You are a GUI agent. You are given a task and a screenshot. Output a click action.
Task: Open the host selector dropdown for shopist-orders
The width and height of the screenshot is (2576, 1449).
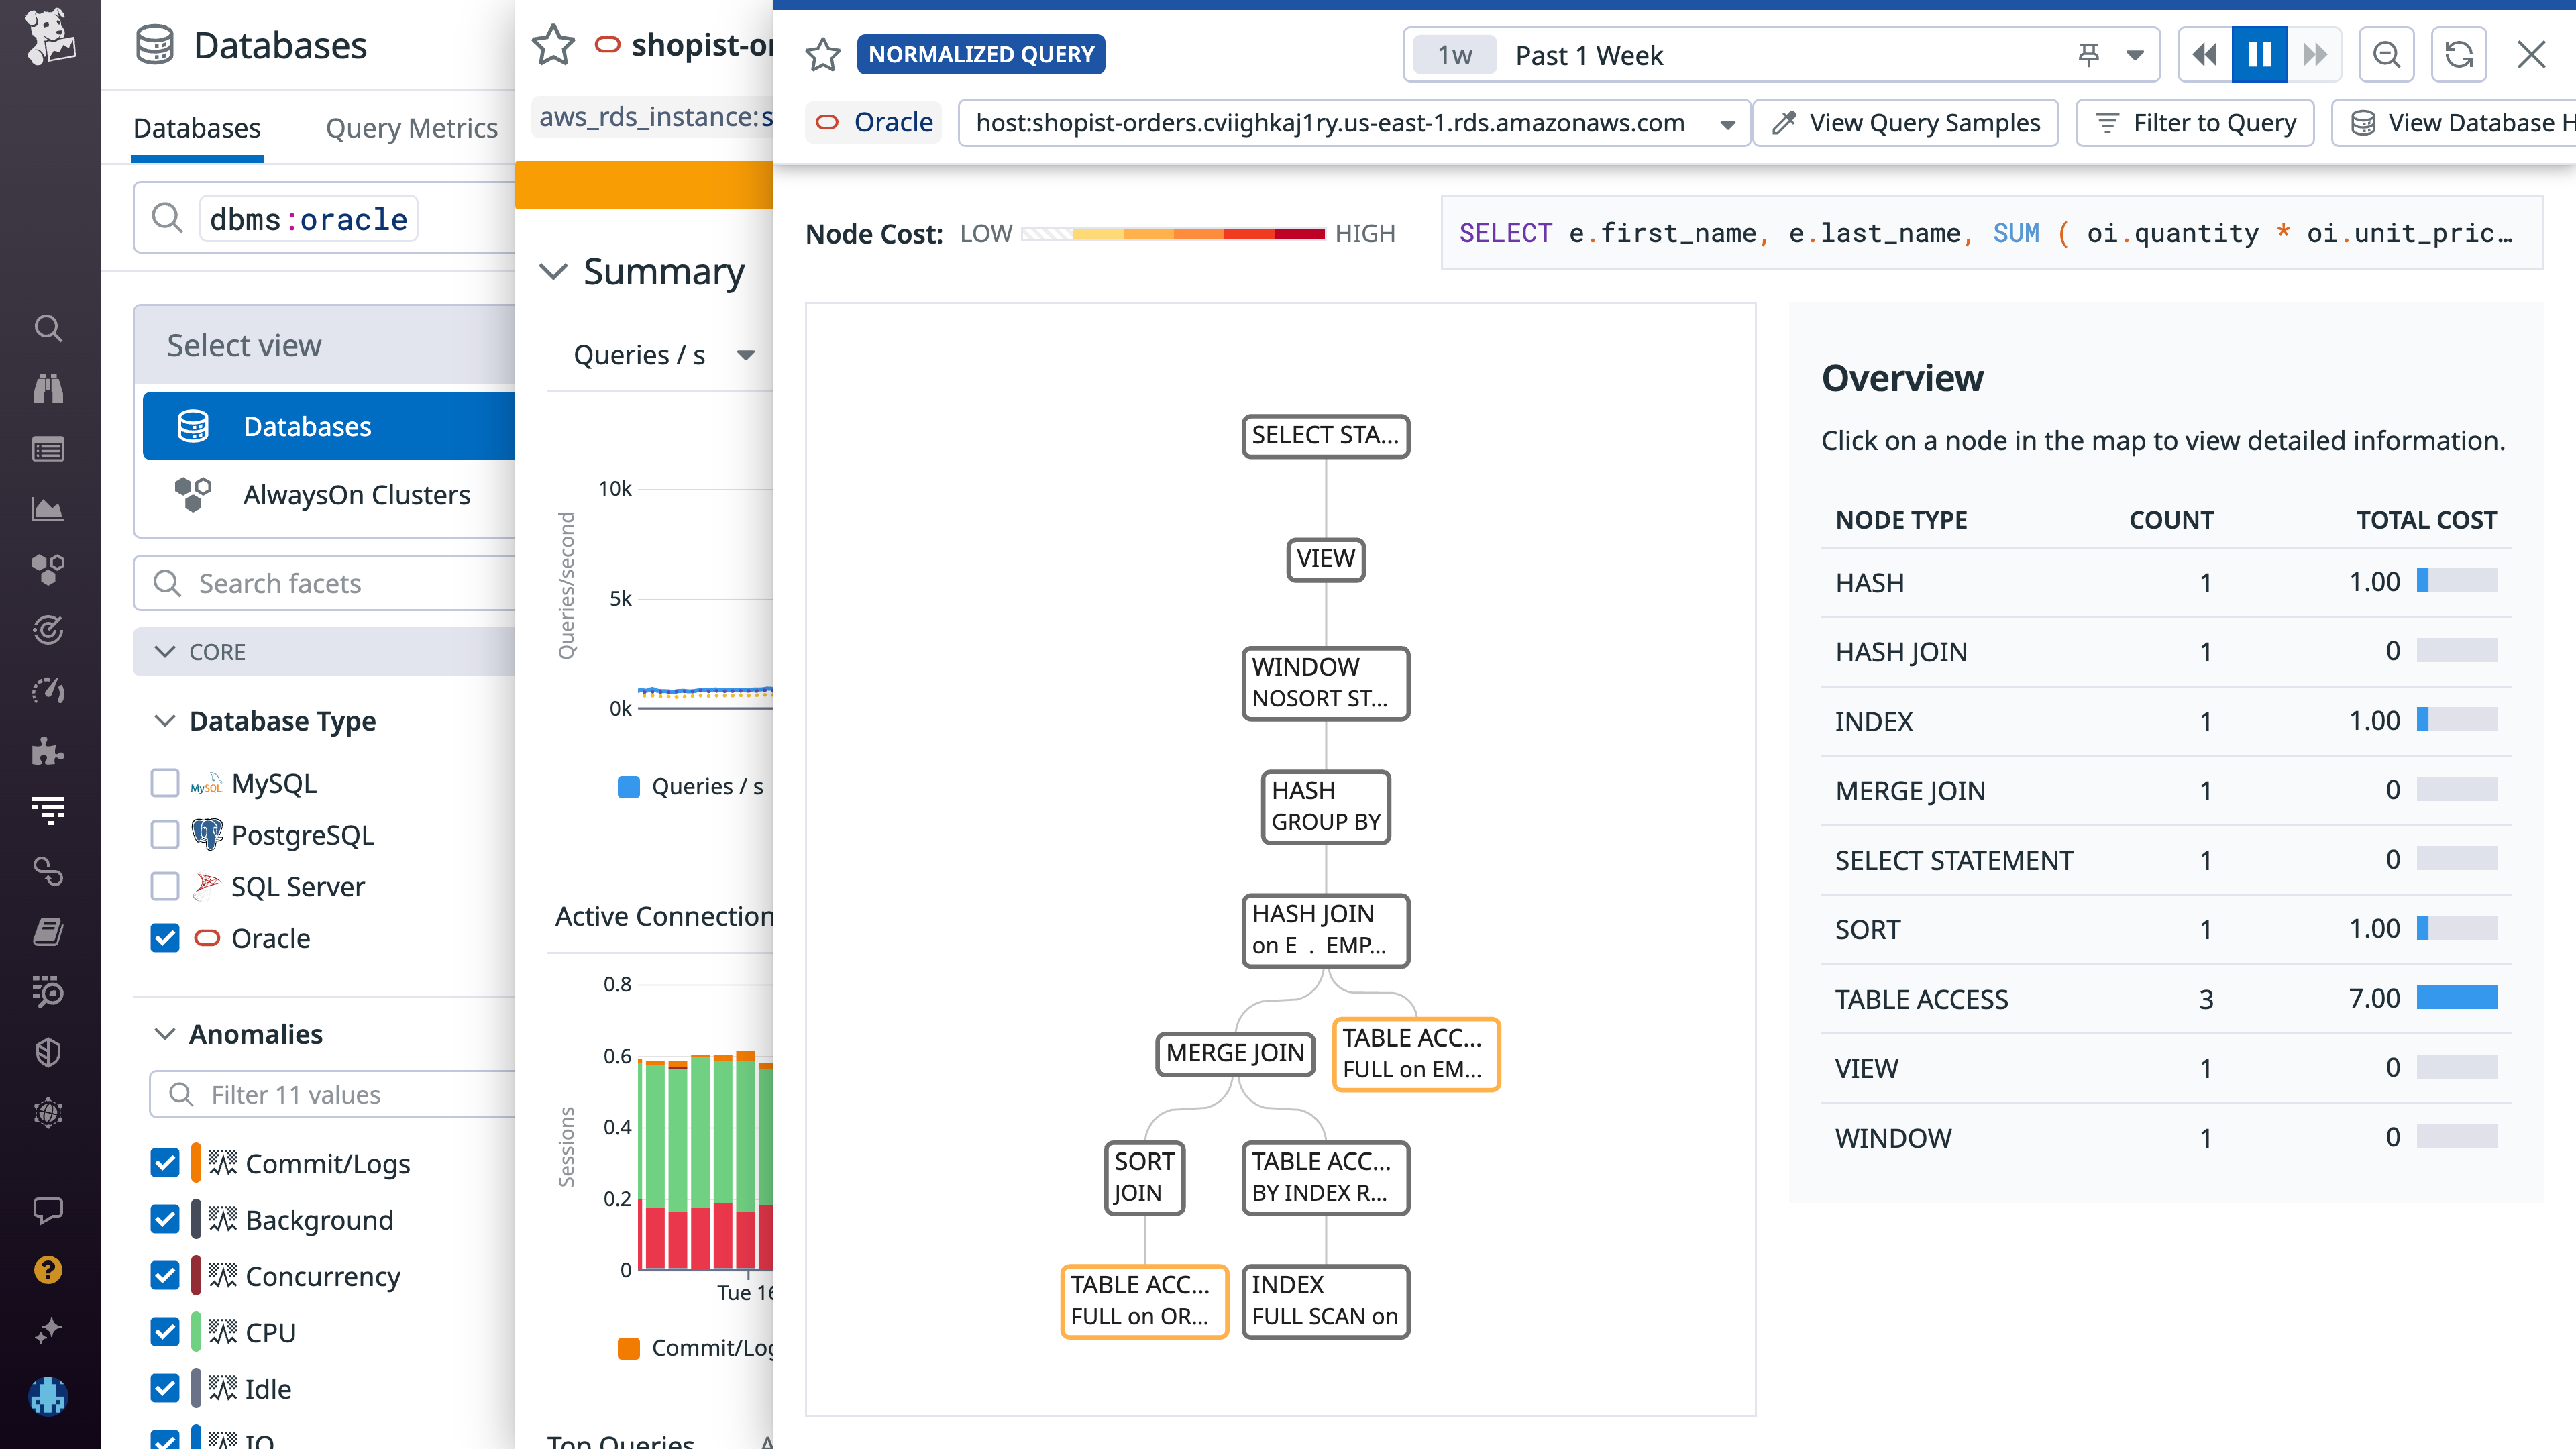point(1729,123)
